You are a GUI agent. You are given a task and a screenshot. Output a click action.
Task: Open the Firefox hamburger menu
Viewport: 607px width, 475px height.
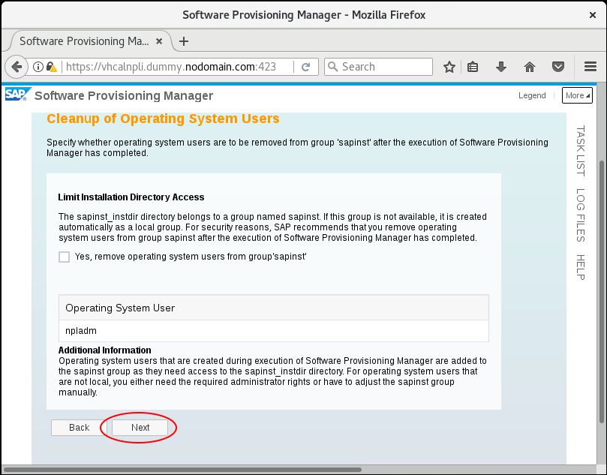point(590,67)
